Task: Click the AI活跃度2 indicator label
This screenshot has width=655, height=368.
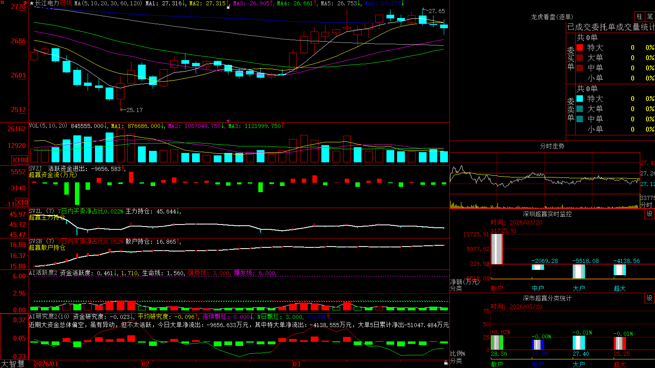Action: pyautogui.click(x=43, y=273)
